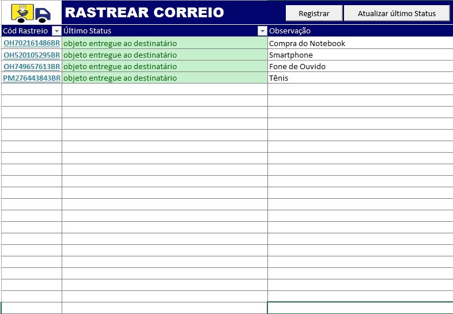The image size is (453, 314).
Task: Select the Cód Rastreio header text
Action: point(25,31)
